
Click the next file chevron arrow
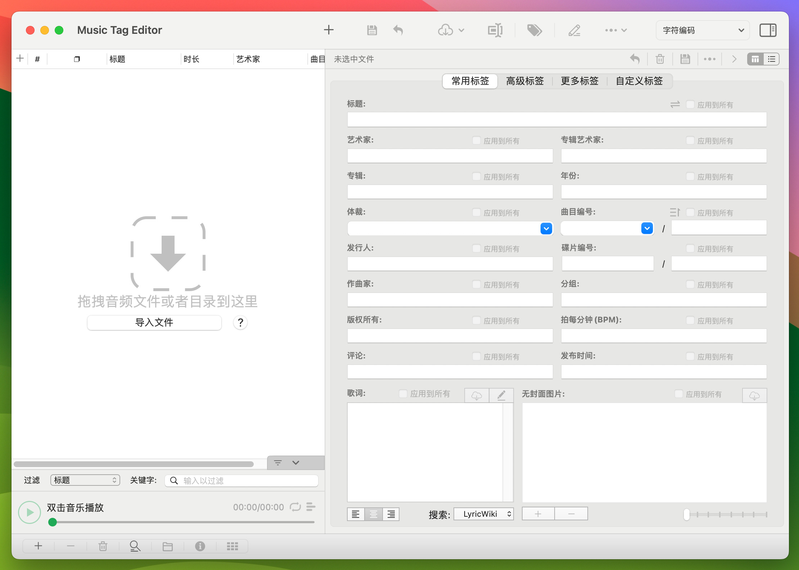tap(734, 59)
